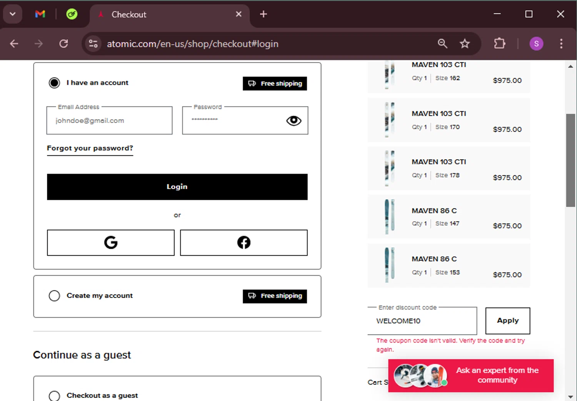The height and width of the screenshot is (401, 577).
Task: Click Maven 103 CTI size 178 thumbnail
Action: click(x=390, y=168)
